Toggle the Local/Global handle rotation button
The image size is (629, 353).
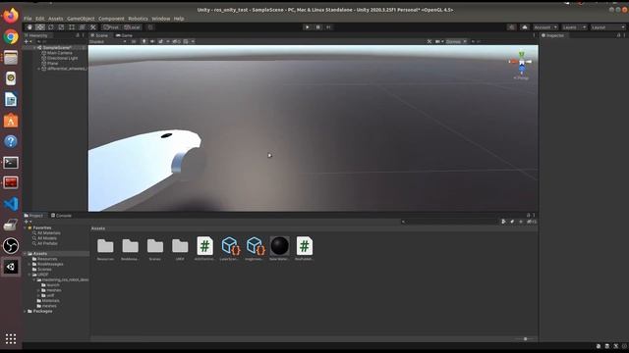tap(132, 27)
